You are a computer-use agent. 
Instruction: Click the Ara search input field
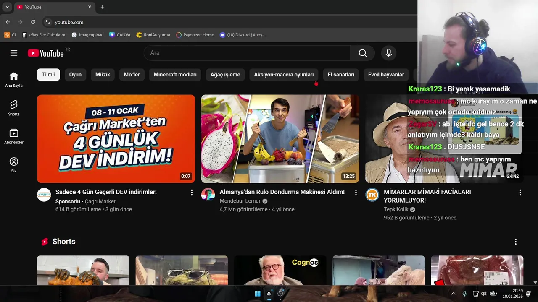tap(247, 53)
